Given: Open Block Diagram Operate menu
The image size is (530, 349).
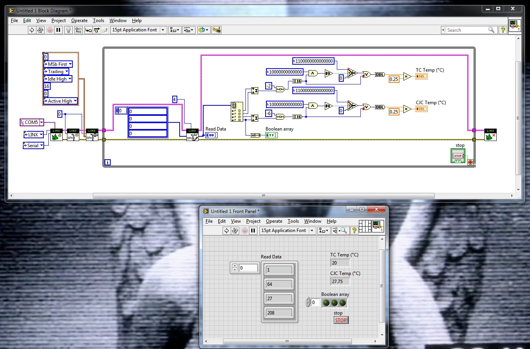Looking at the screenshot, I should coord(79,21).
